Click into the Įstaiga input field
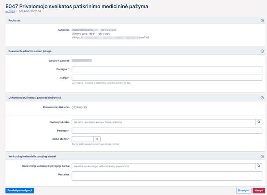The width and height of the screenshot is (267, 195). pos(166,78)
